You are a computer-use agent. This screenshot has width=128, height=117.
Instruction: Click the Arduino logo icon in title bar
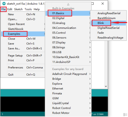click(x=4, y=4)
